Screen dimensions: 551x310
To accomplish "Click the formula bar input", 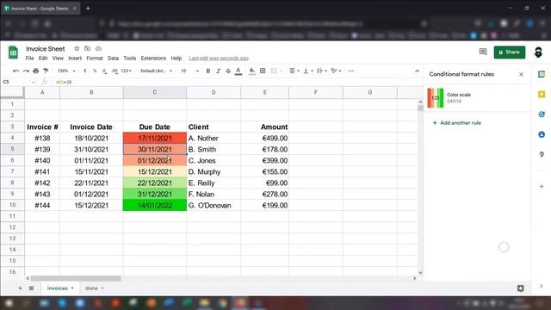I will (x=238, y=82).
